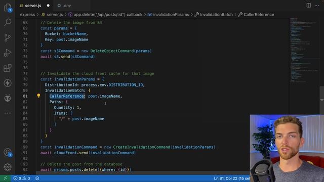This screenshot has width=324, height=182.
Task: Show additional activity bar views (ellipsis)
Action: (8, 113)
